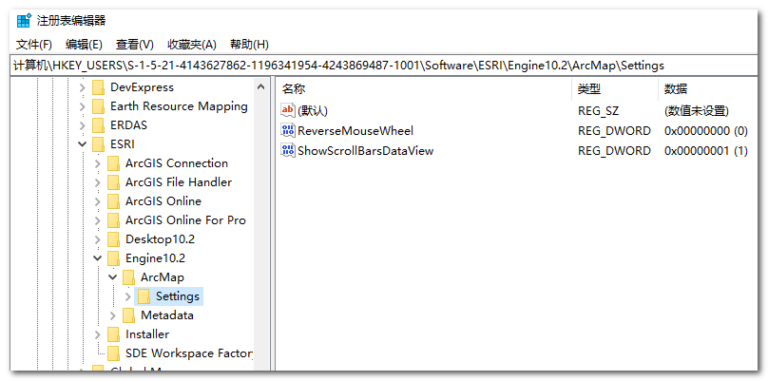The image size is (768, 381).
Task: Click the SDE Workspace Factory folder icon
Action: pos(114,353)
